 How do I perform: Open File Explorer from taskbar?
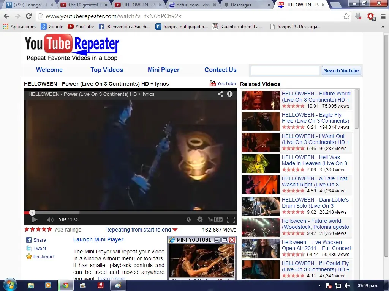(x=30, y=286)
